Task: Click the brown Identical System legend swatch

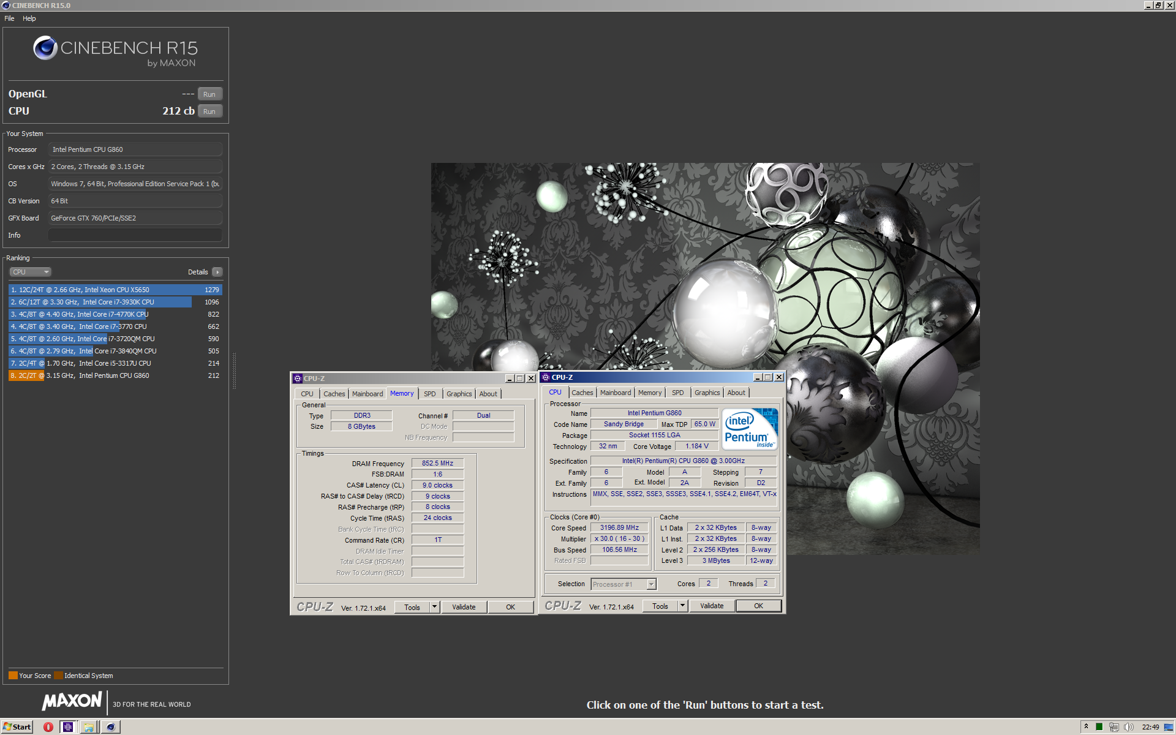Action: pyautogui.click(x=58, y=676)
